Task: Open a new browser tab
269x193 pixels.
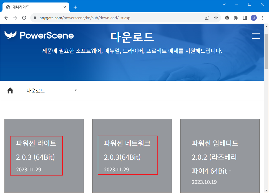Action: pyautogui.click(x=75, y=7)
